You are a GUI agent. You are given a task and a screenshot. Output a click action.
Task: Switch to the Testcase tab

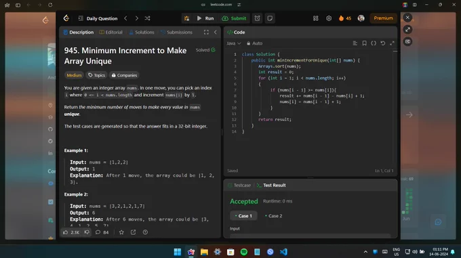click(x=239, y=186)
